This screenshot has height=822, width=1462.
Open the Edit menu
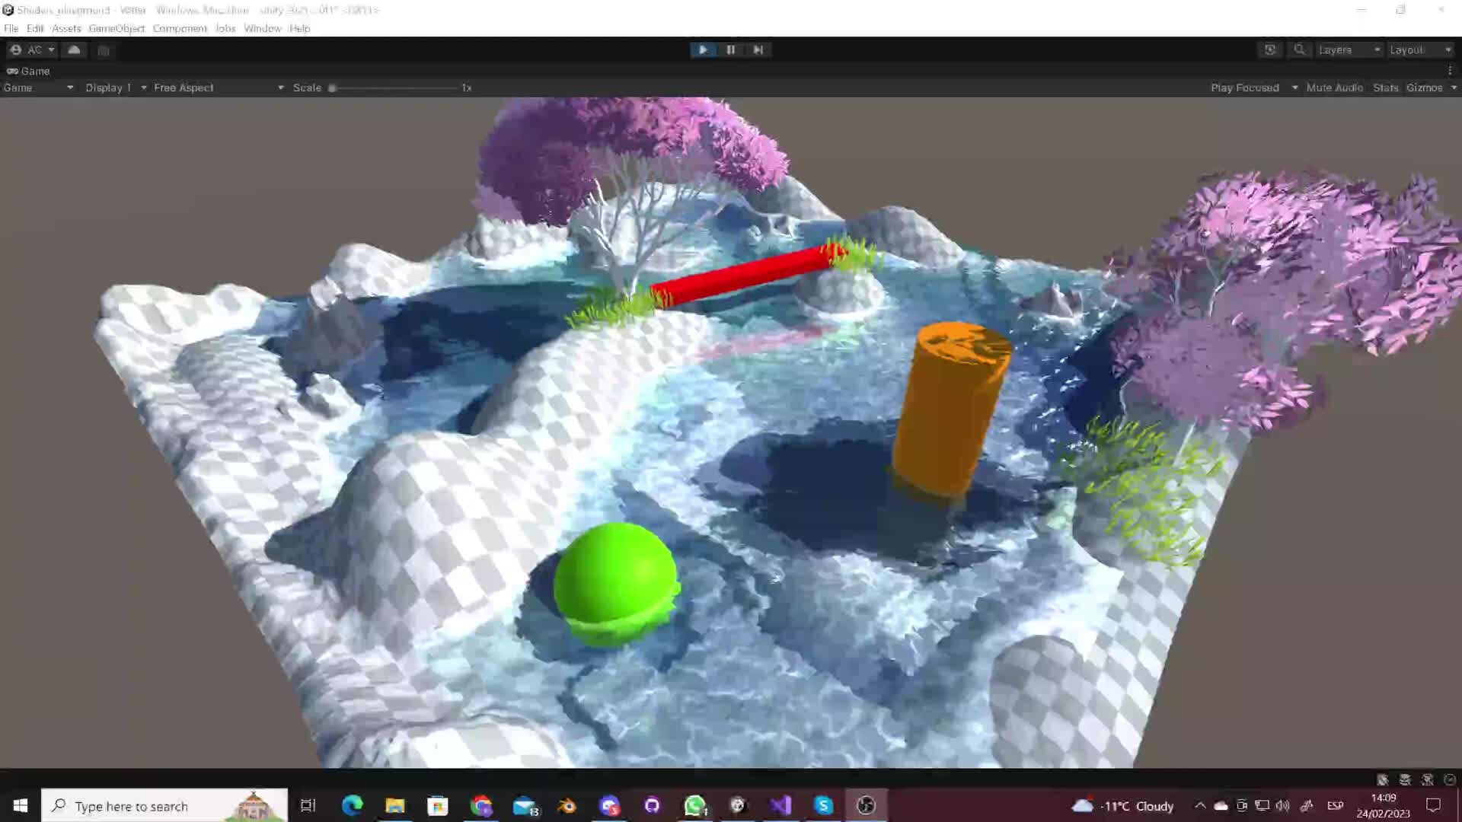click(x=35, y=28)
